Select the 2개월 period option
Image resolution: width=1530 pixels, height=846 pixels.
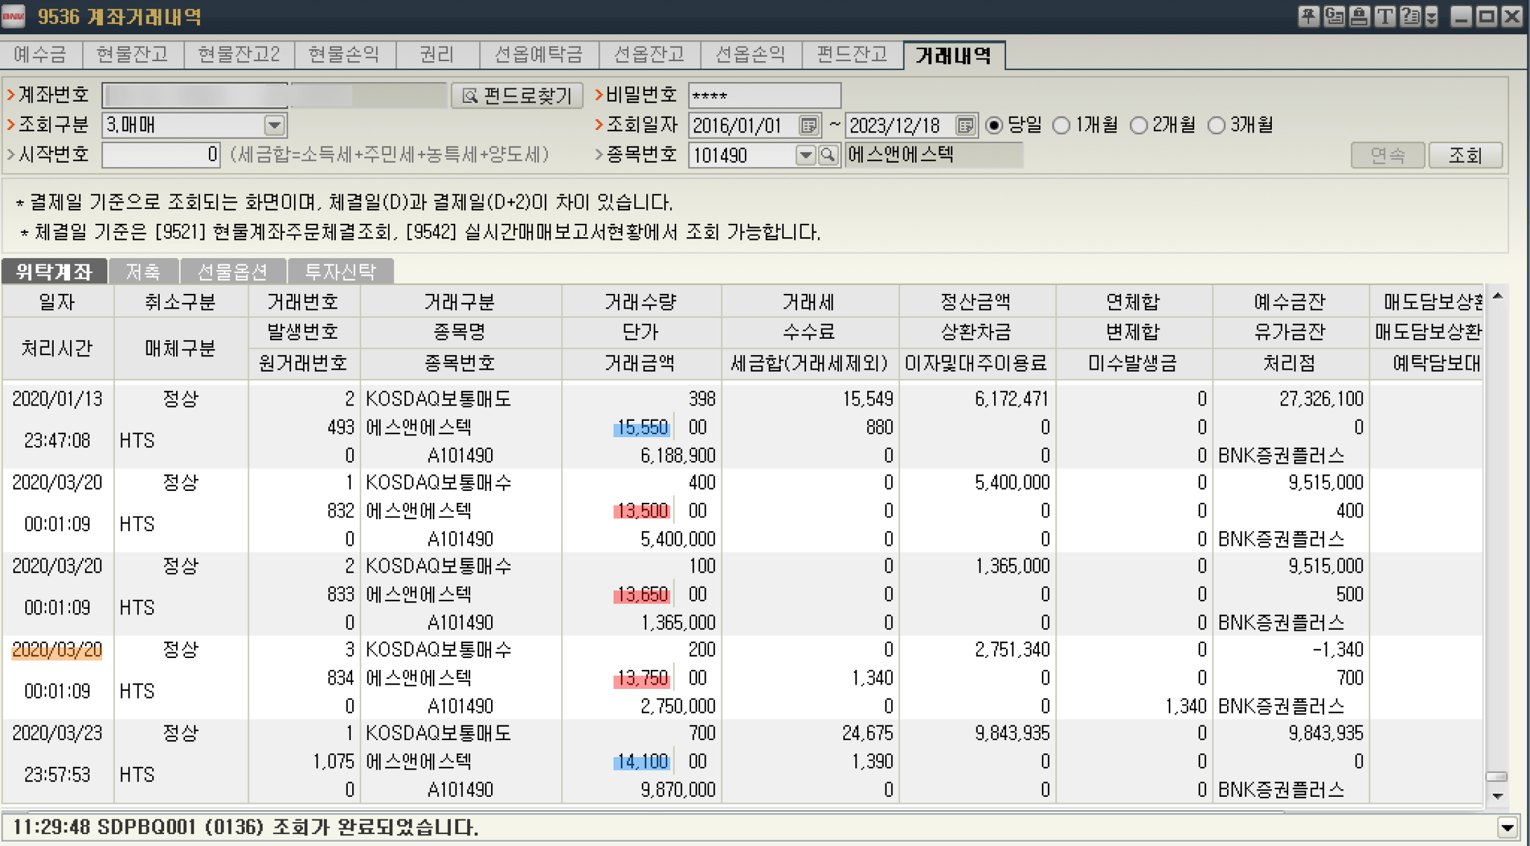[1139, 125]
